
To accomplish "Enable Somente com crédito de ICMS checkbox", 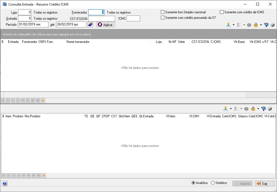I will [x=222, y=12].
